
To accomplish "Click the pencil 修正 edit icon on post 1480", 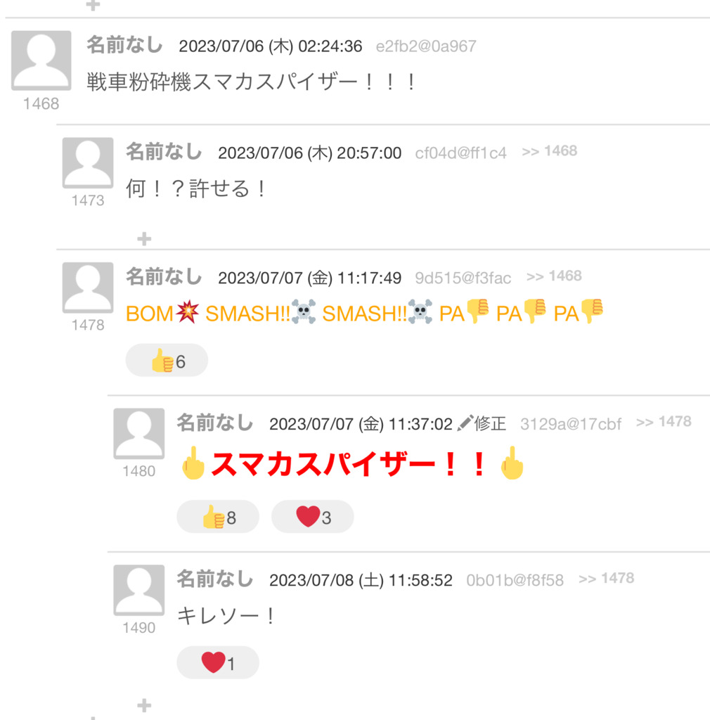I will pyautogui.click(x=482, y=423).
